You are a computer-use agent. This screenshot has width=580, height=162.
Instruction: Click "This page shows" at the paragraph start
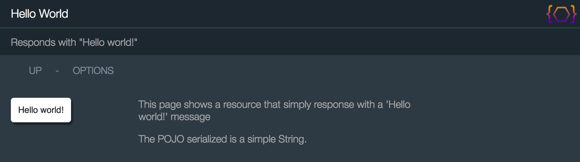coord(175,105)
